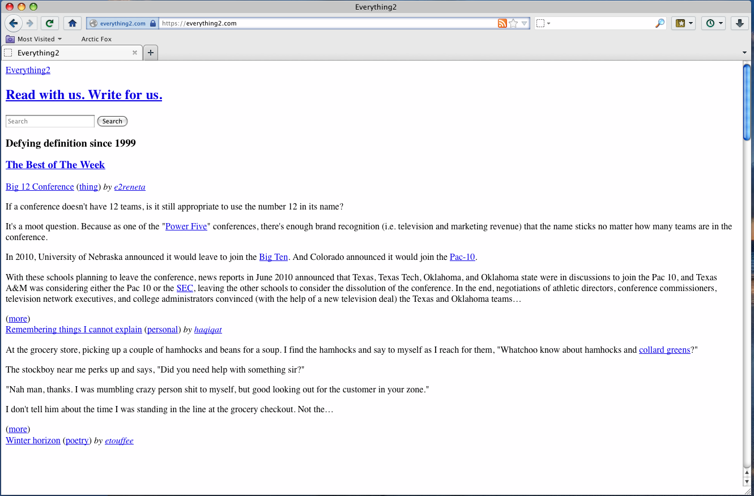This screenshot has width=754, height=496.
Task: Reload the page with the refresh button
Action: [x=50, y=23]
